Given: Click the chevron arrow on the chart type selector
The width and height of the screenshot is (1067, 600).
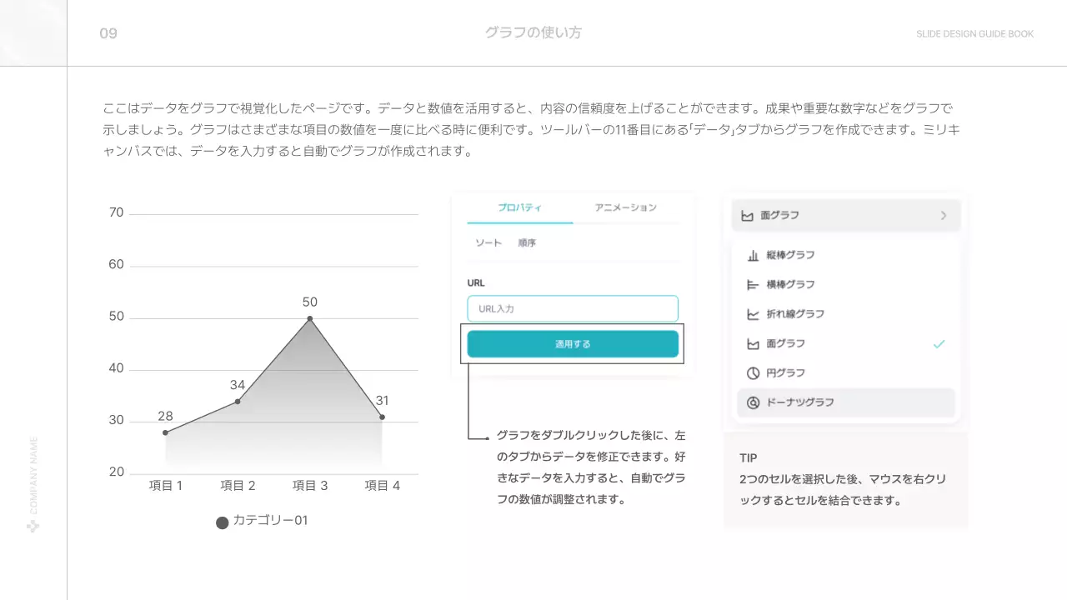Looking at the screenshot, I should 944,216.
